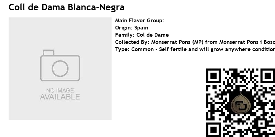Viewport: 275px width, 137px height.
Task: Click the Main Flavor Group label
Action: pyautogui.click(x=140, y=21)
